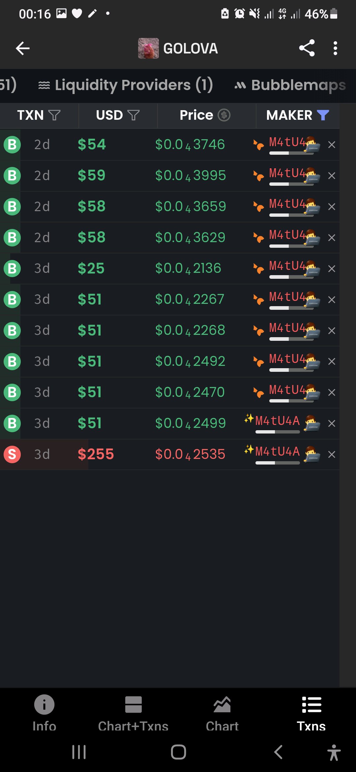Toggle the active MAKER filter

pos(323,115)
